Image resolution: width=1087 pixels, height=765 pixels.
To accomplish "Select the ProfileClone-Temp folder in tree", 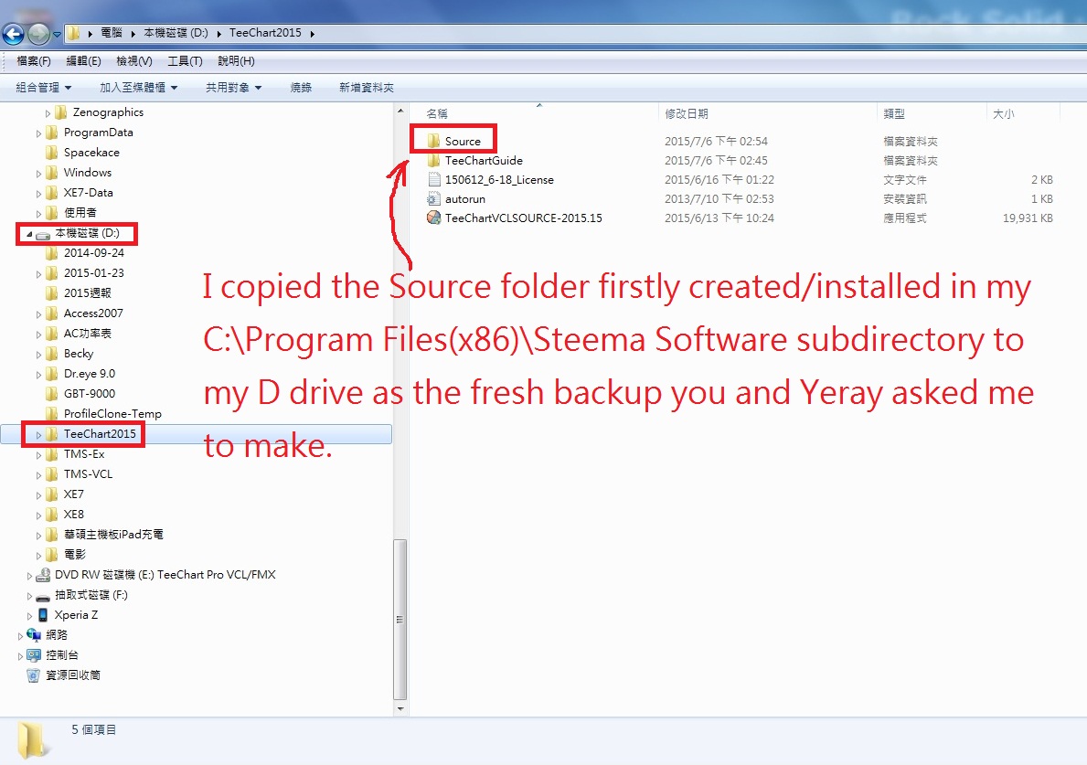I will (112, 414).
